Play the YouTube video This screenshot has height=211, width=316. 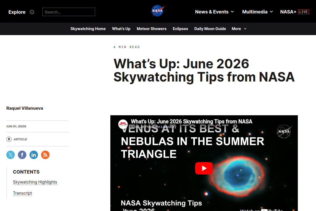coord(204,168)
